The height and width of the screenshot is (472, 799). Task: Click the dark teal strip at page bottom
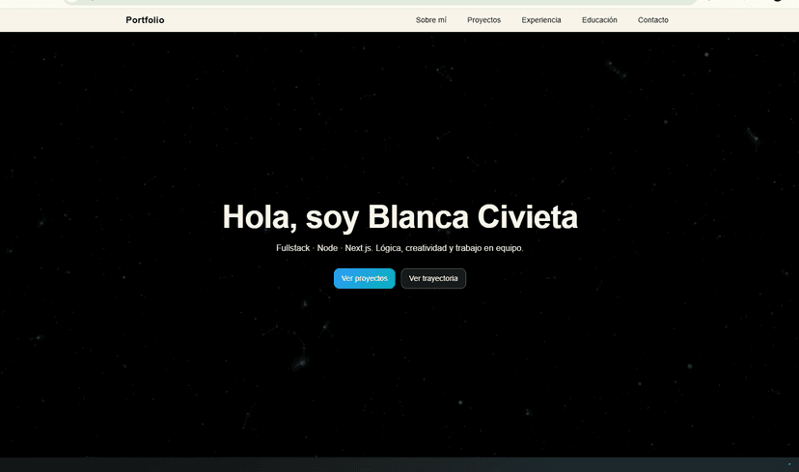399,464
